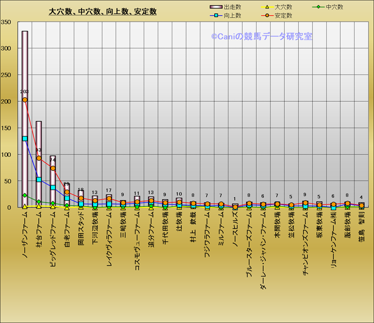Click the 203 data label
This screenshot has width=374, height=323.
24,92
